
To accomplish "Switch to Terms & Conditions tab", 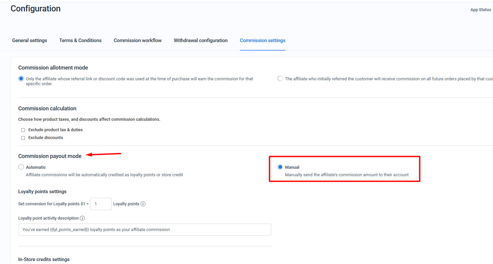I will click(80, 40).
